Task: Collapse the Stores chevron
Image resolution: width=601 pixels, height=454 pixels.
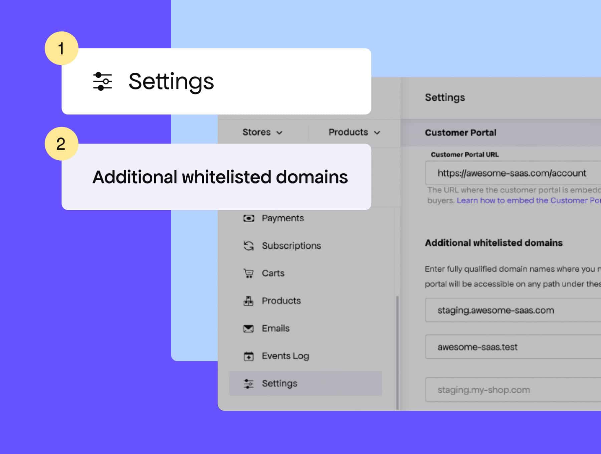Action: point(280,133)
